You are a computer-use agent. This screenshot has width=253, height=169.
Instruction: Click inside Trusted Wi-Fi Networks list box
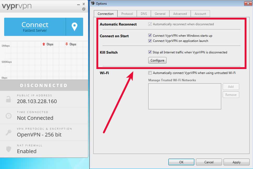point(185,96)
